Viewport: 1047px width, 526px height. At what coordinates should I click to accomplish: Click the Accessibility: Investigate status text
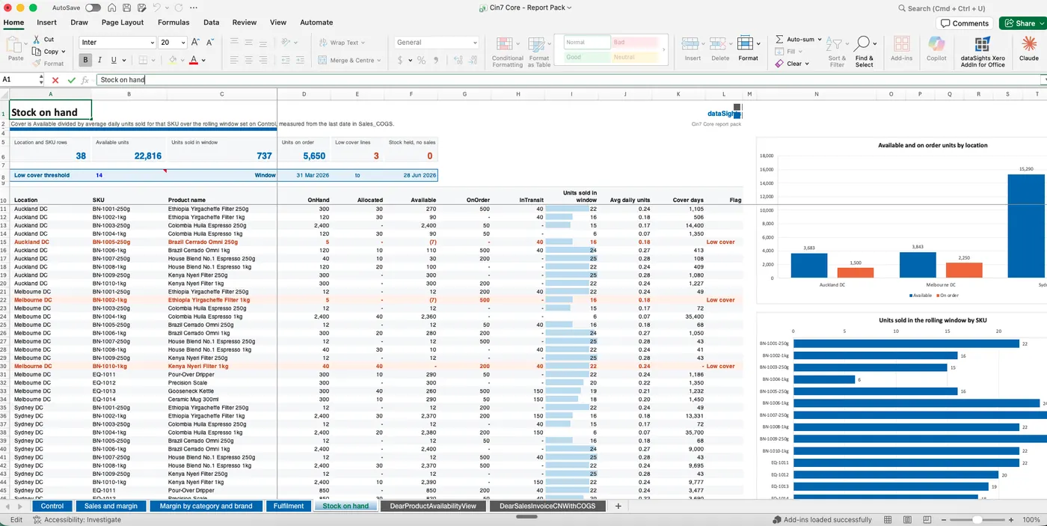[x=76, y=519]
